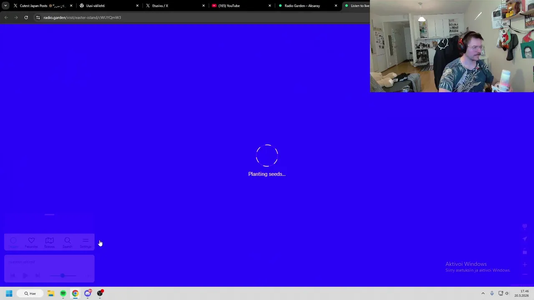Viewport: 534px width, 300px height.
Task: Close the YouTube tab
Action: 270,6
